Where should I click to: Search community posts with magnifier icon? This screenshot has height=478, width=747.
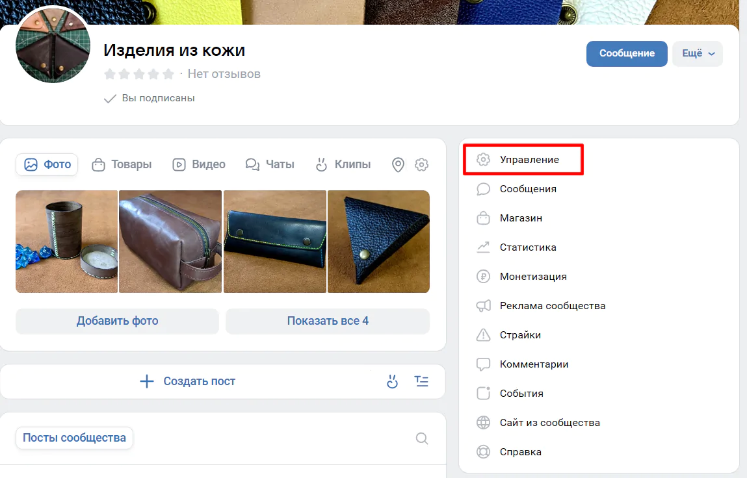[422, 438]
